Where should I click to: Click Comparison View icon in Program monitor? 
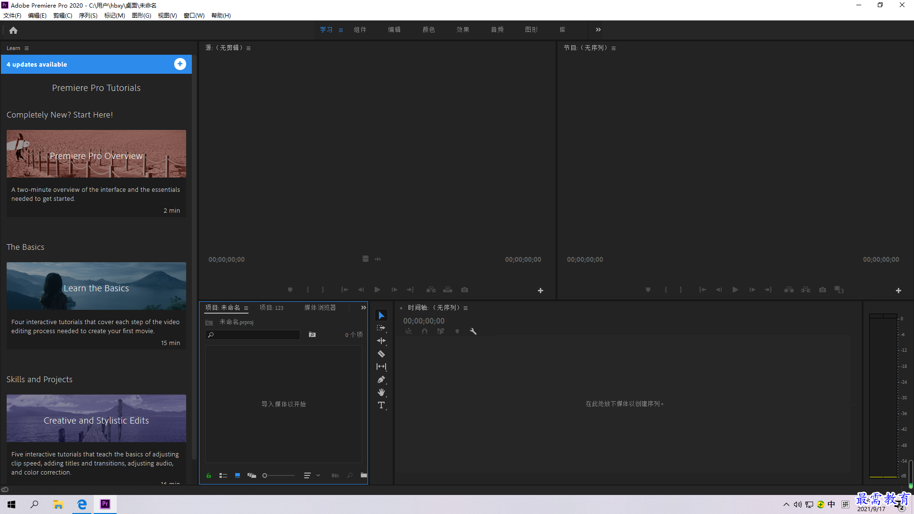tap(839, 289)
